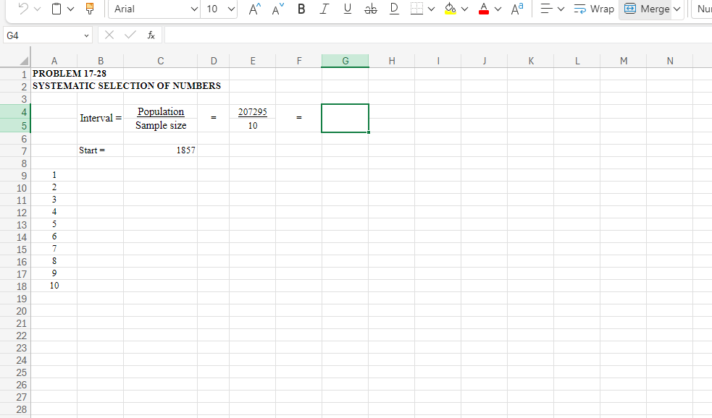
Task: Click the equals sign in column F
Action: click(x=299, y=117)
